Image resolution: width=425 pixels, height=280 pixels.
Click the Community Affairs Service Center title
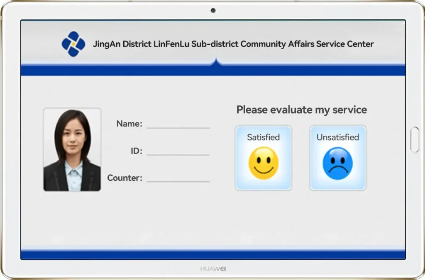tap(233, 44)
